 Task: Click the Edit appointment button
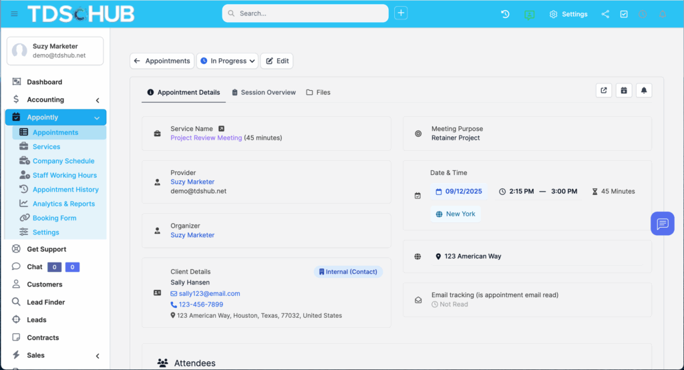click(277, 61)
